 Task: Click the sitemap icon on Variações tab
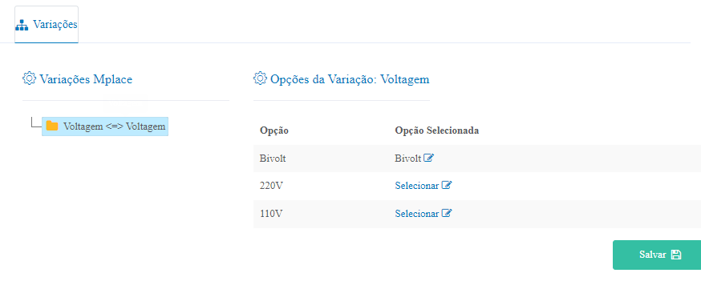click(x=22, y=25)
